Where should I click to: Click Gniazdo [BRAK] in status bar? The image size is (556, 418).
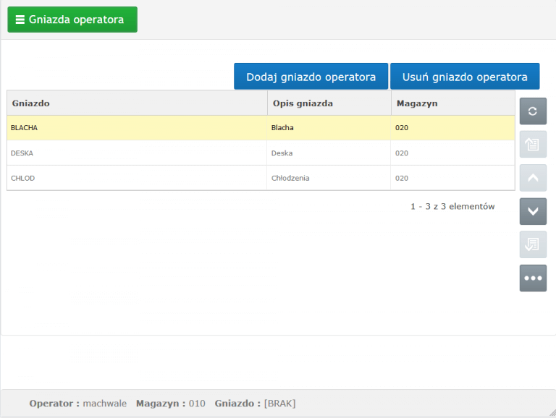coord(255,404)
